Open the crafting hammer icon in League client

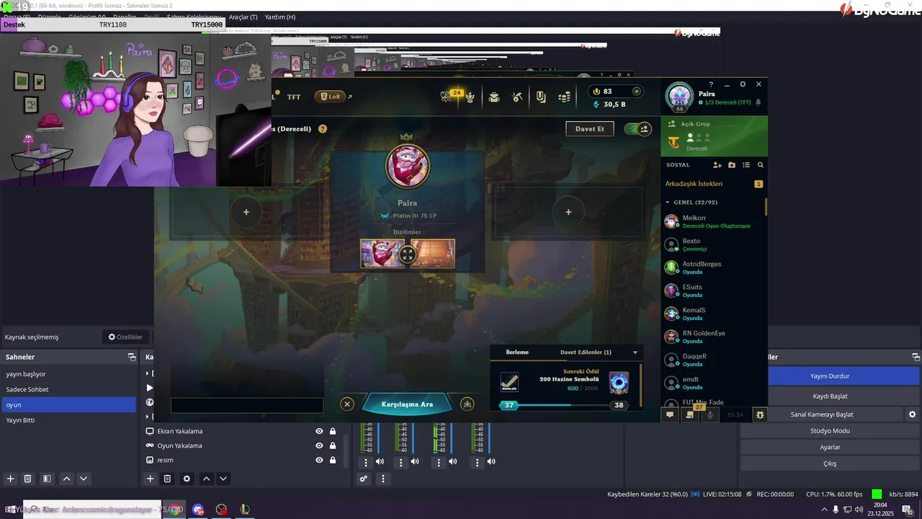(517, 97)
